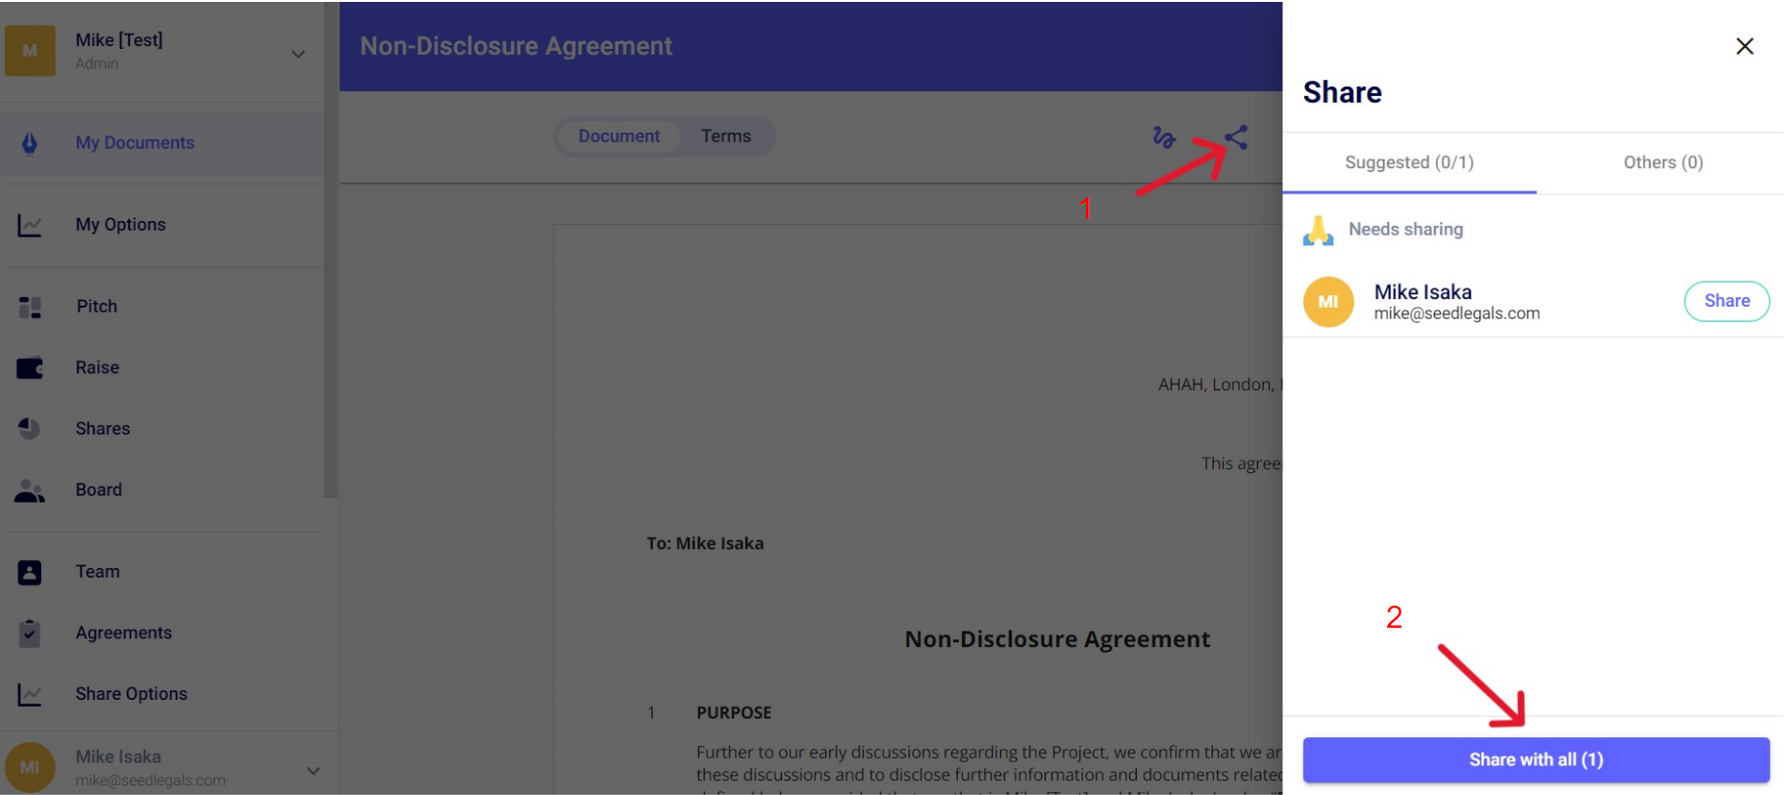This screenshot has width=1791, height=795.
Task: Click the Agreements clipboard icon
Action: pos(30,634)
